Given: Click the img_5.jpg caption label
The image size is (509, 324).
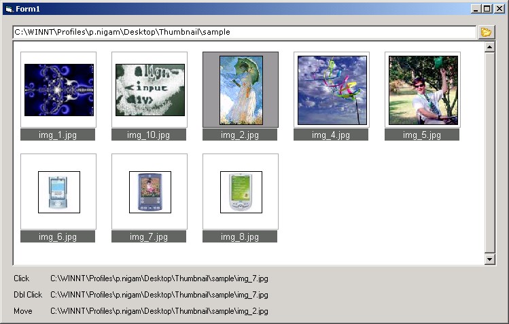Looking at the screenshot, I should (x=422, y=135).
